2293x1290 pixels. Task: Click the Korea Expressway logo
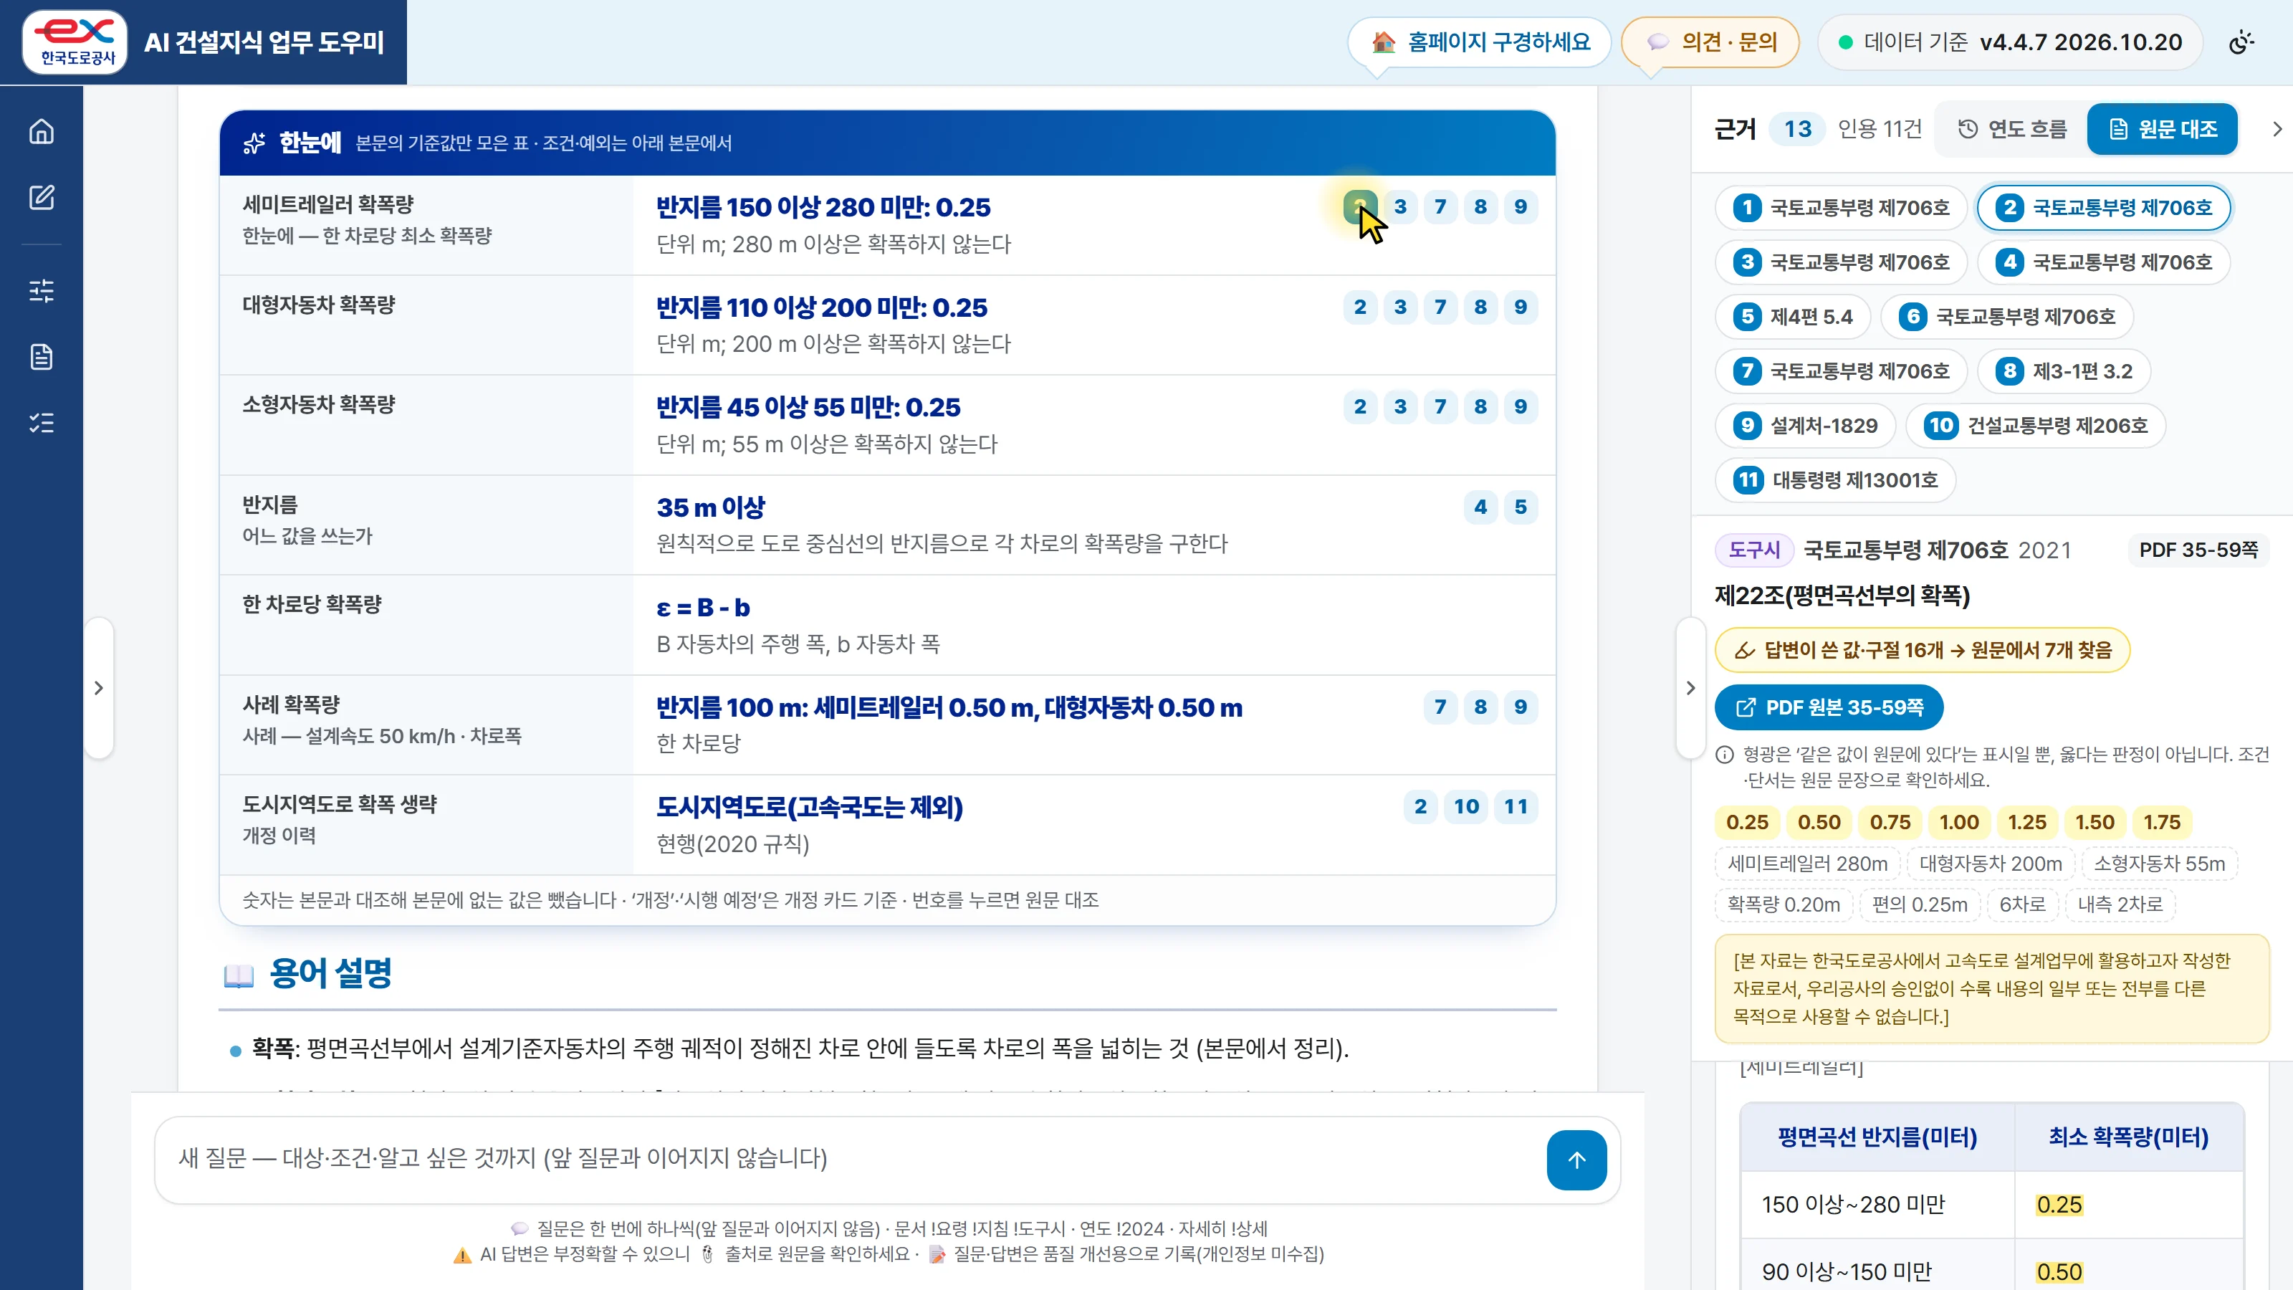pos(75,42)
